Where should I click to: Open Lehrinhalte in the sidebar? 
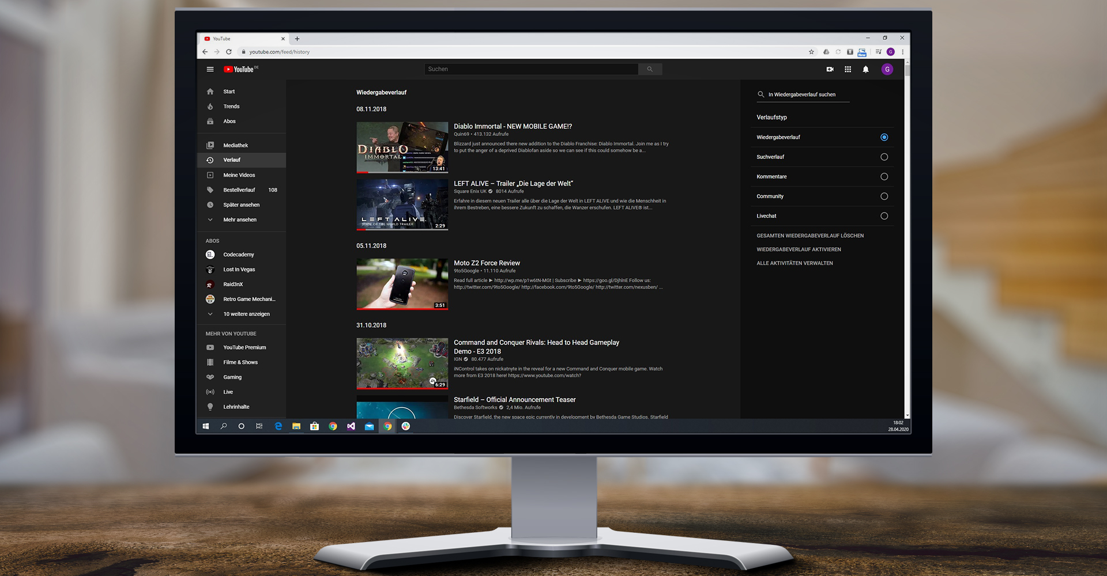(x=242, y=407)
